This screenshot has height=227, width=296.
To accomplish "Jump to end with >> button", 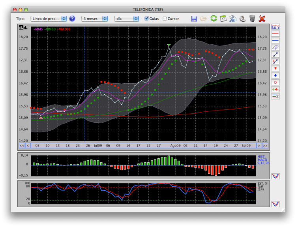I will point(265,146).
